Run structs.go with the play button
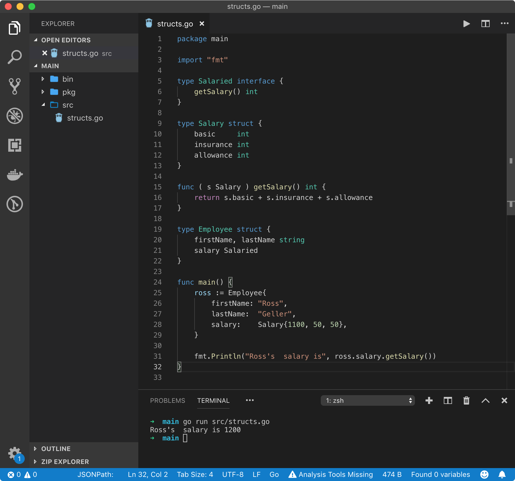 point(466,24)
